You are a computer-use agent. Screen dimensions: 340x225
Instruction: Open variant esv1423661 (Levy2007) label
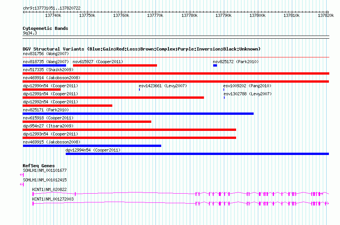163,86
